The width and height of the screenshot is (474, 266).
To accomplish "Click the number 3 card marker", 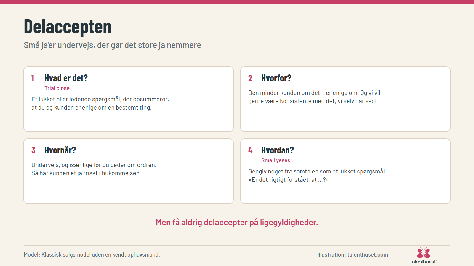I will pyautogui.click(x=33, y=150).
